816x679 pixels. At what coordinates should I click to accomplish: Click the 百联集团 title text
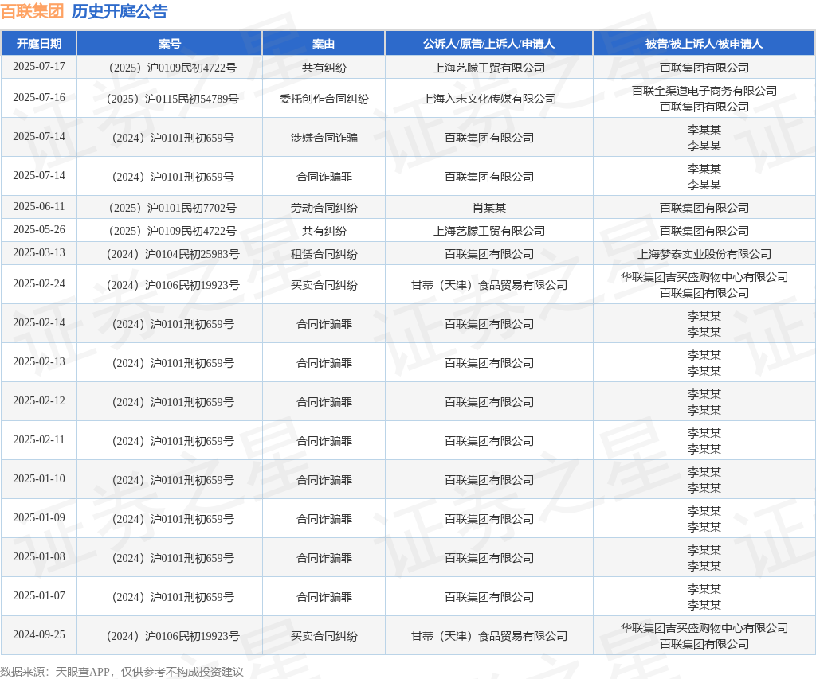click(32, 11)
